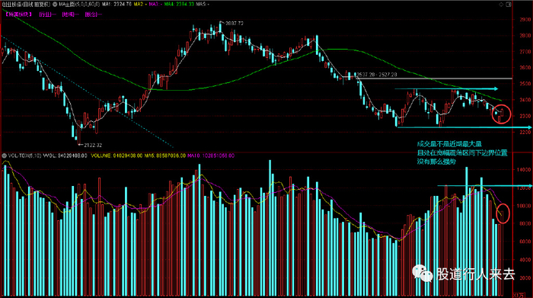Click the MA4 2394.33 green value label
Viewport: 533px width, 298px height.
[x=179, y=5]
